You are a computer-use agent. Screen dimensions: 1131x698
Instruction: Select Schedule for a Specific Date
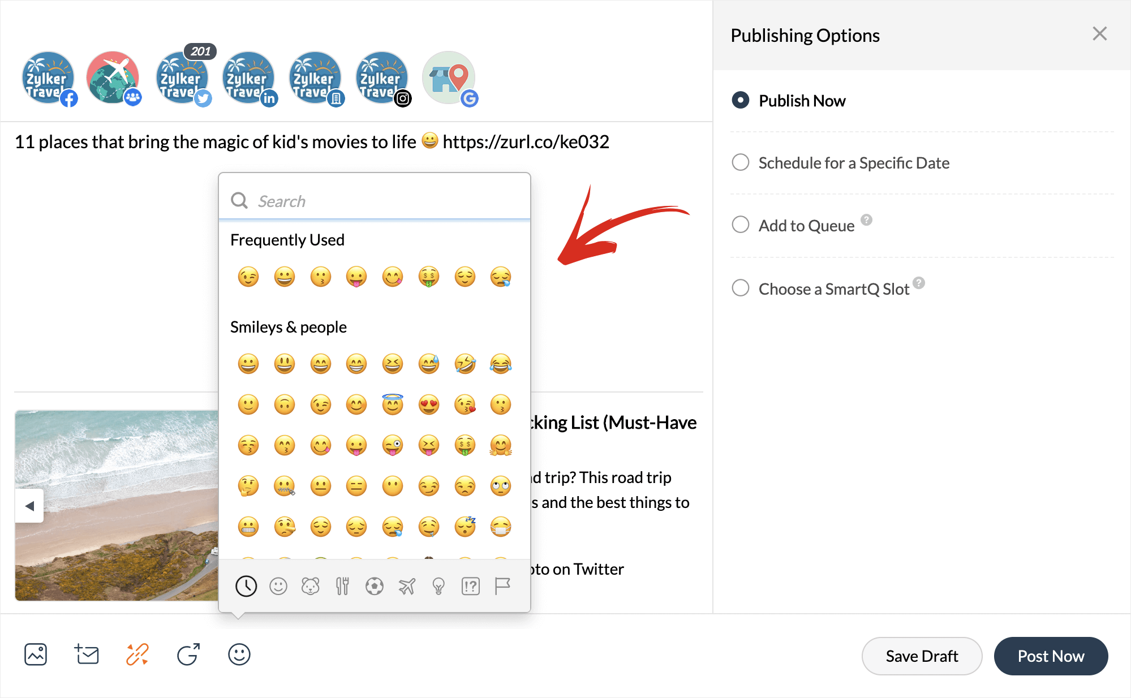740,163
